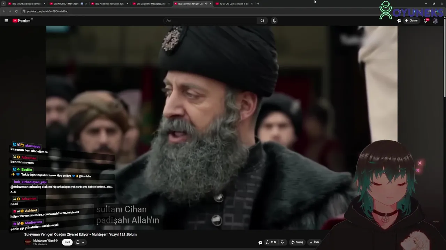Click the Paylaş share button
The image size is (446, 250).
[297, 242]
